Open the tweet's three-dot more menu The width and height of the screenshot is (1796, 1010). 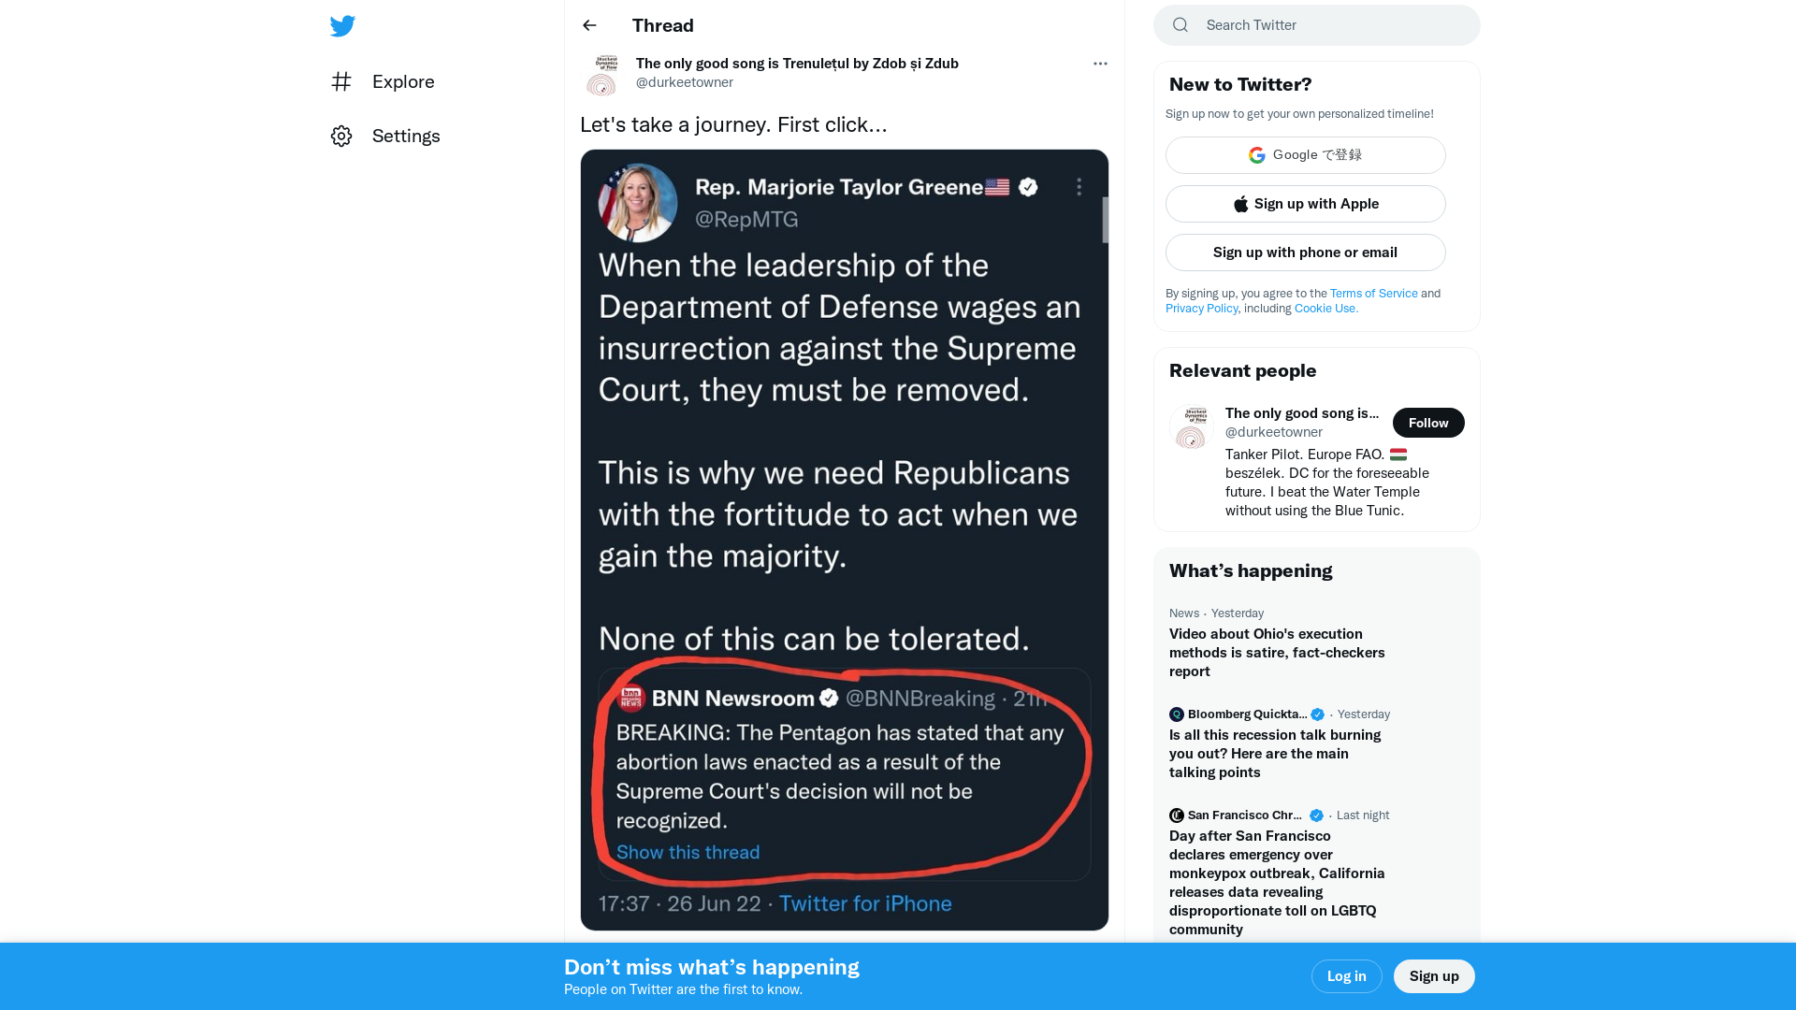tap(1100, 64)
